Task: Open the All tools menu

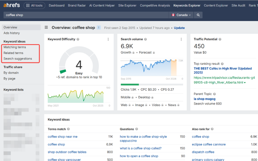Action: click(x=34, y=5)
